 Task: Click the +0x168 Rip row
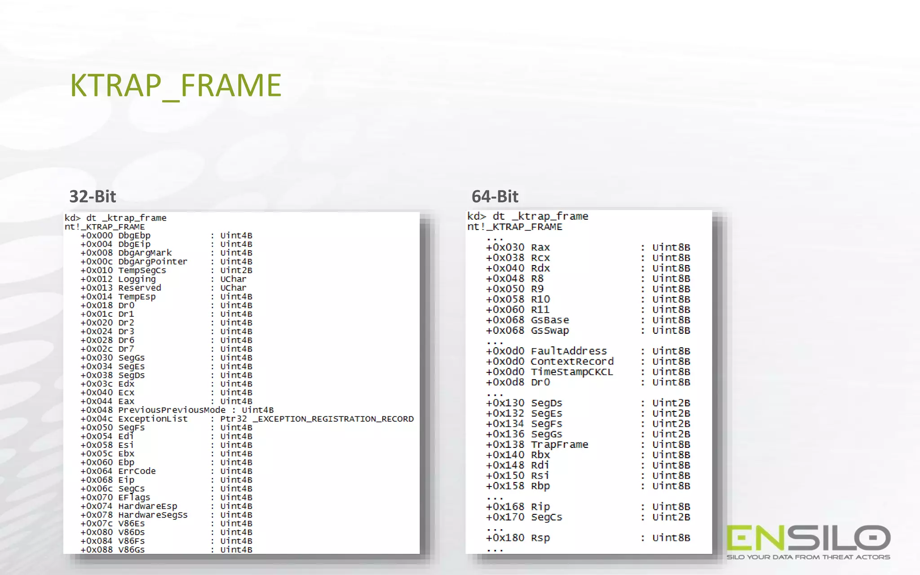click(588, 507)
